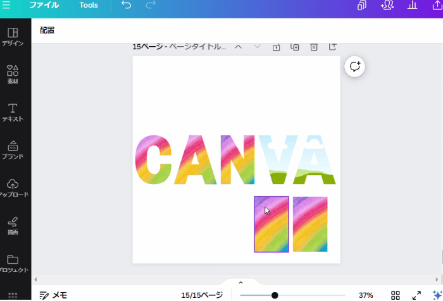Adjust the zoom slider handle

click(x=275, y=295)
